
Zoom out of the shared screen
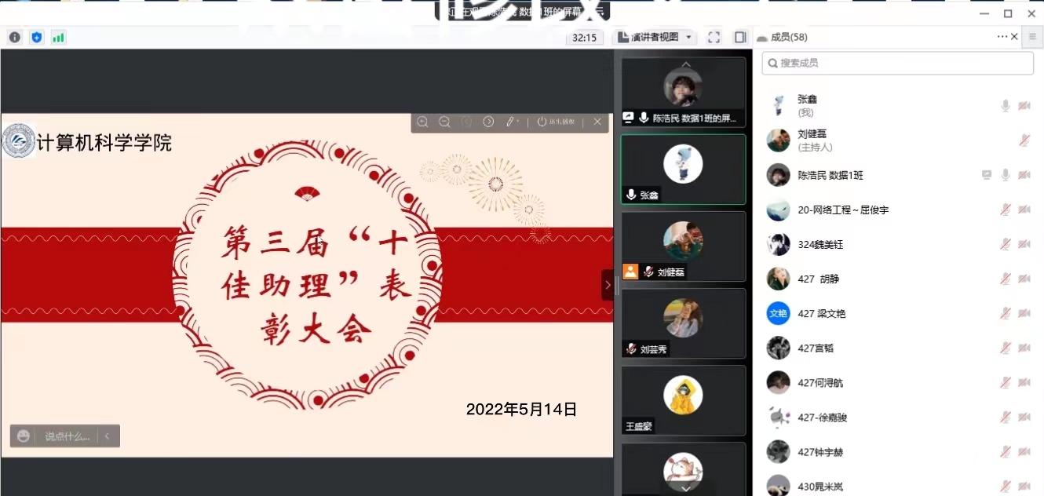click(444, 122)
